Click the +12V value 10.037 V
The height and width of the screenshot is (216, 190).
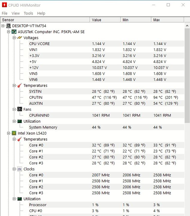point(99,67)
